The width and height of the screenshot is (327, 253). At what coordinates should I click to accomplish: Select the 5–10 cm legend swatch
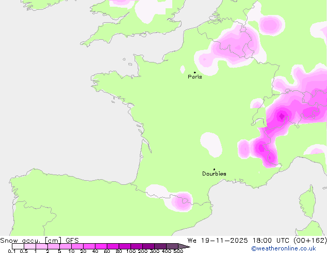tap(66, 246)
